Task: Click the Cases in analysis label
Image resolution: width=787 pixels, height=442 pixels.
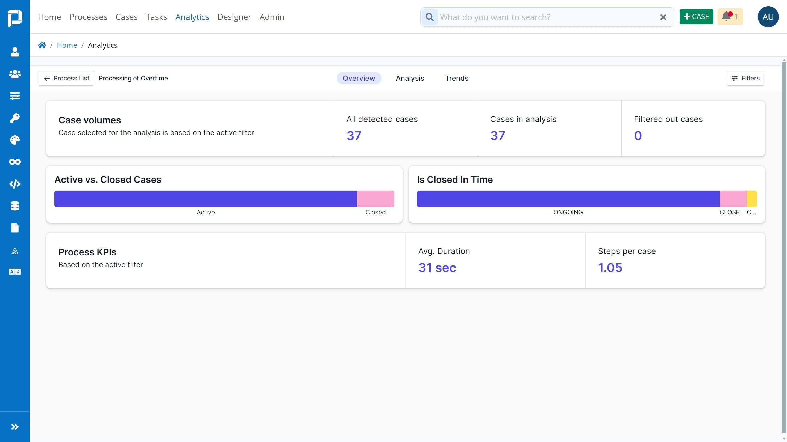Action: [523, 119]
